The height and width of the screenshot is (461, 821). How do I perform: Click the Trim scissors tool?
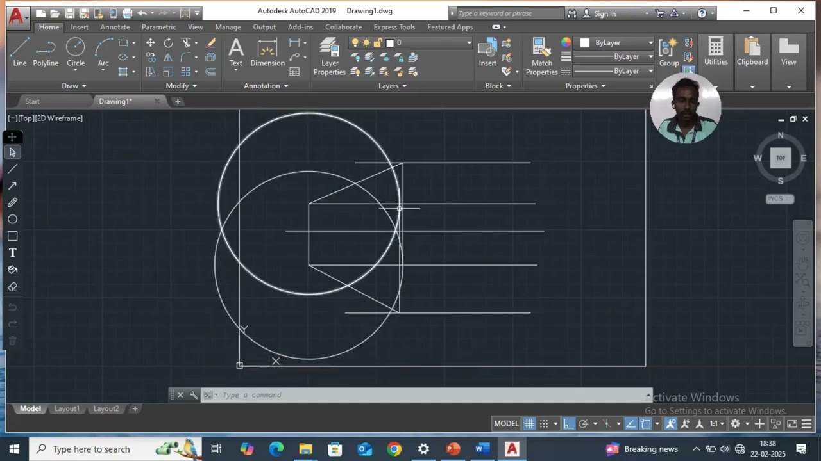(x=186, y=43)
